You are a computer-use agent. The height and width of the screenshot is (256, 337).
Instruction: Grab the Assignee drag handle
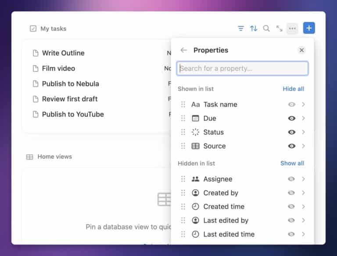point(183,179)
